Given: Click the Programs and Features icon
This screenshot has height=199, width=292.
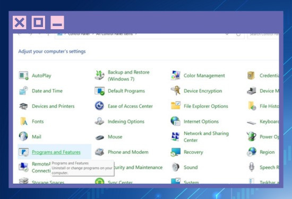Looking at the screenshot, I should (x=23, y=152).
